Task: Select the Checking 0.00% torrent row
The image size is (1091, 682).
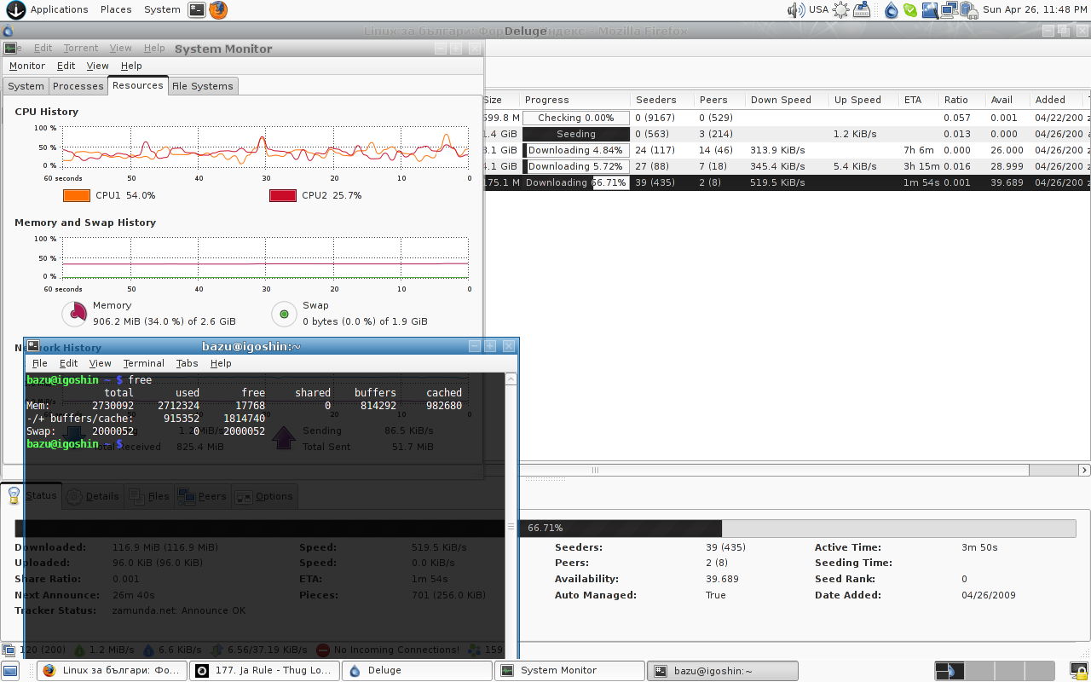Action: [x=788, y=118]
